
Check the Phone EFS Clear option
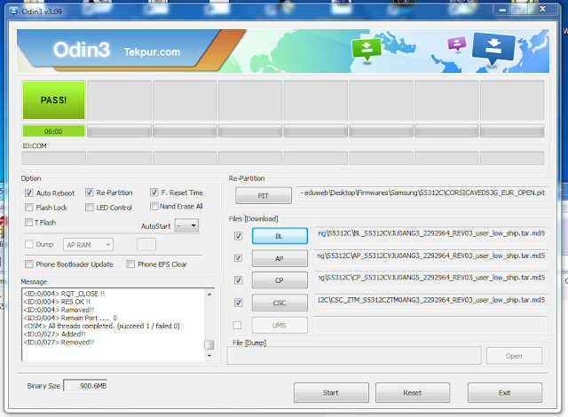(x=130, y=264)
